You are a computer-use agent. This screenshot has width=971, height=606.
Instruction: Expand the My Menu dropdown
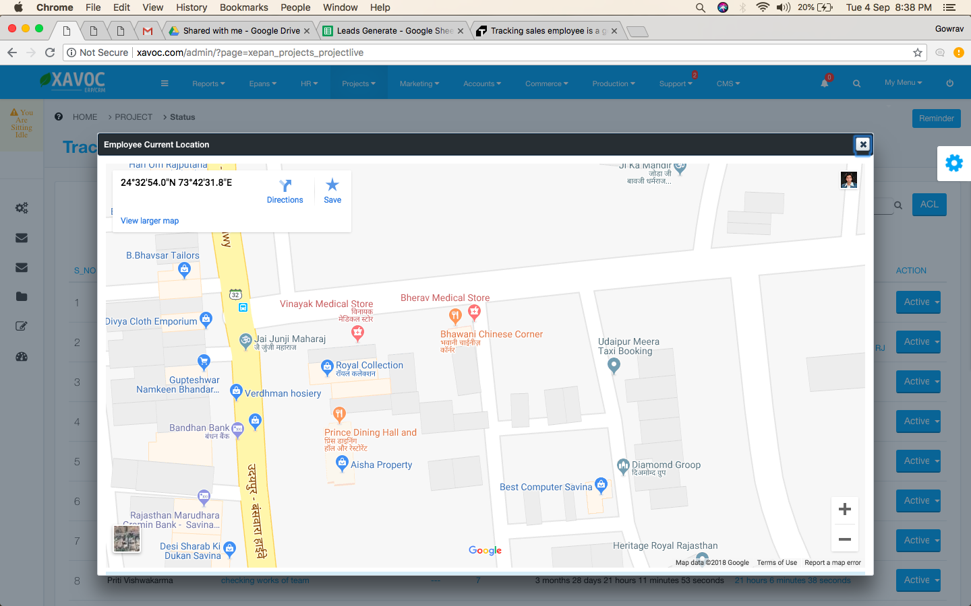[903, 83]
